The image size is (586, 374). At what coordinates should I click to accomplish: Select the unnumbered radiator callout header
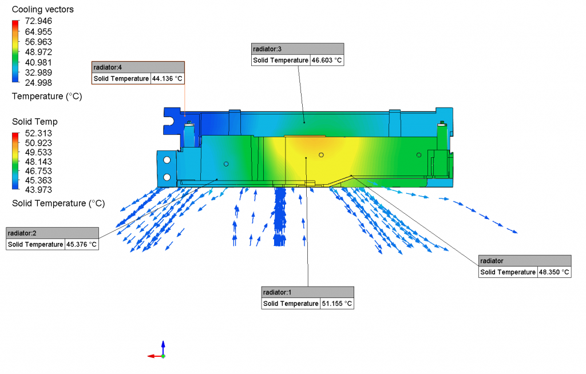coord(525,261)
